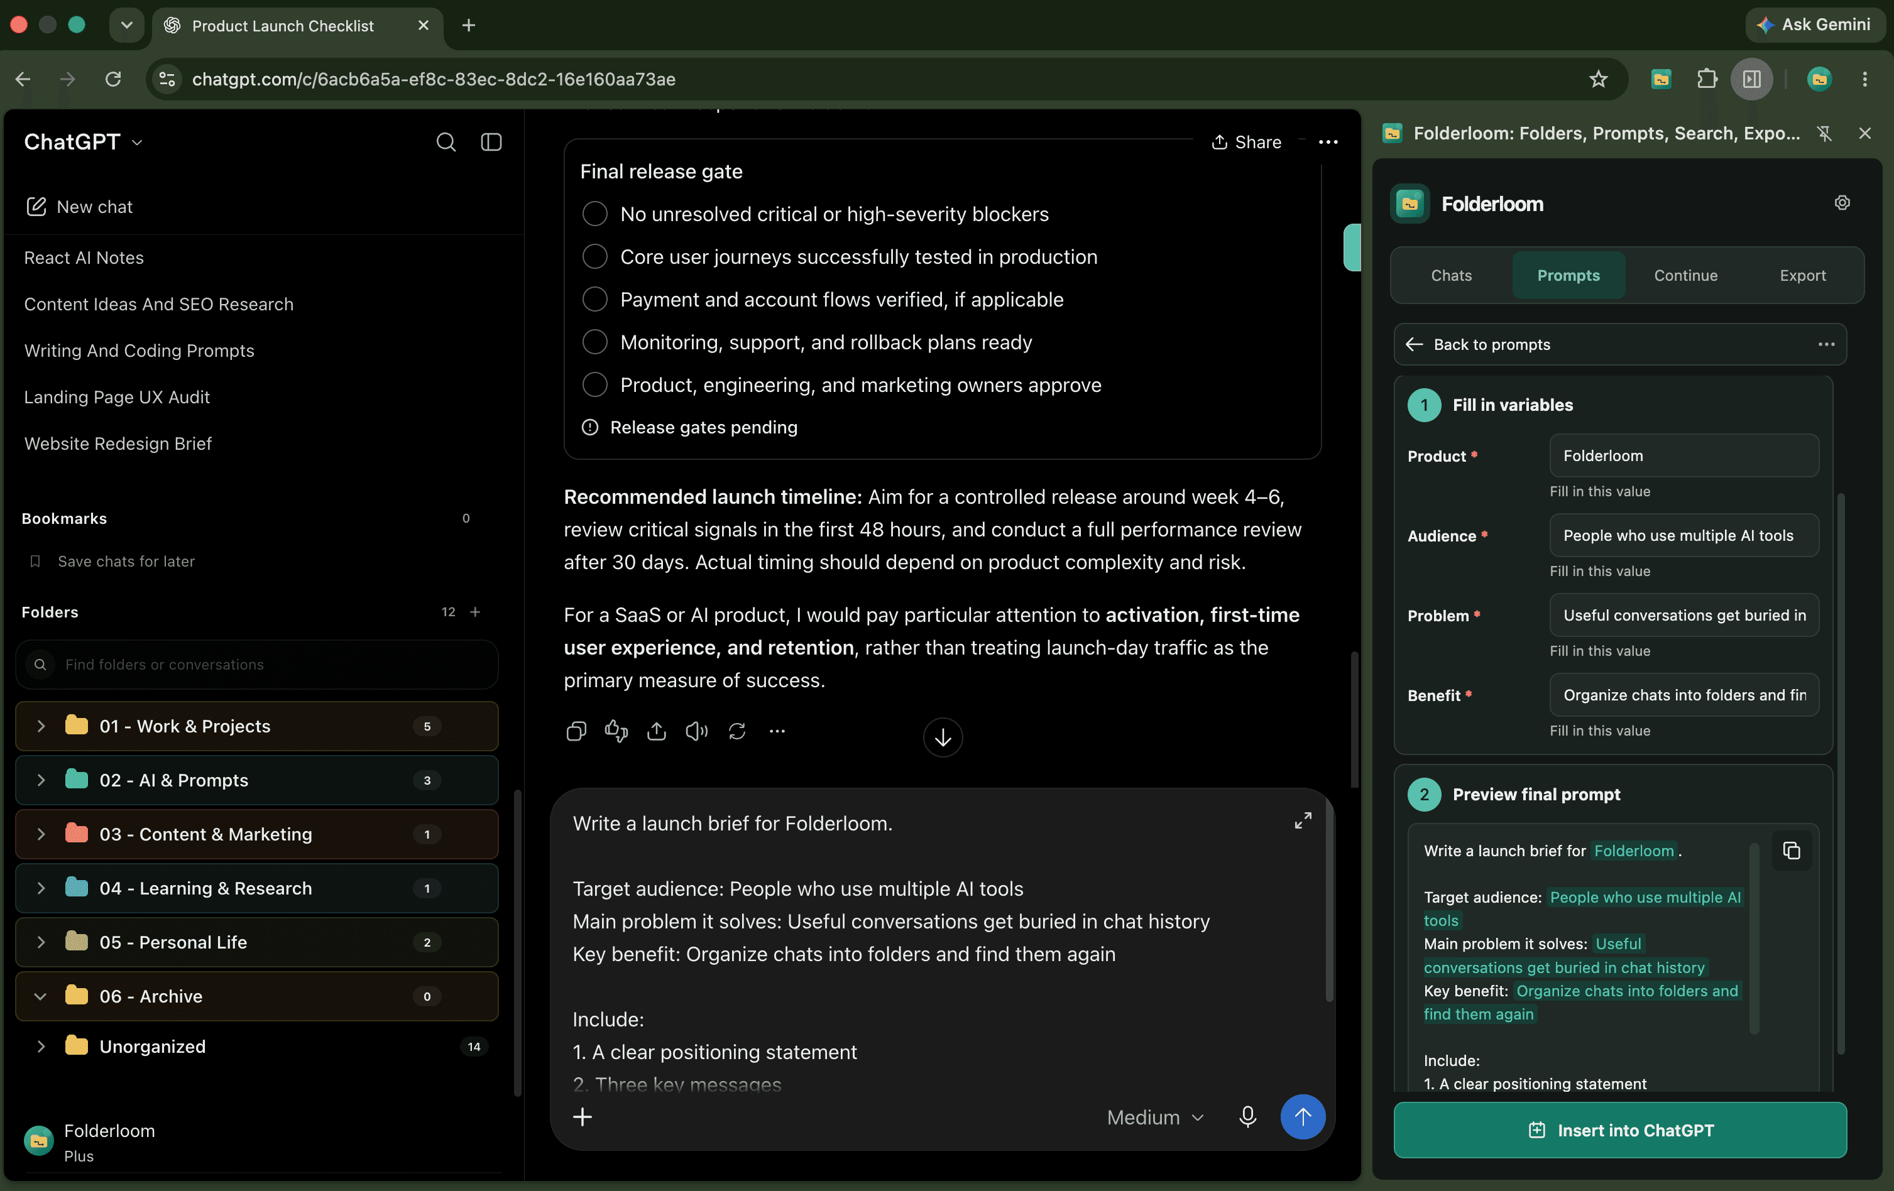Start voice dictation with microphone icon
Image resolution: width=1894 pixels, height=1191 pixels.
coord(1247,1117)
